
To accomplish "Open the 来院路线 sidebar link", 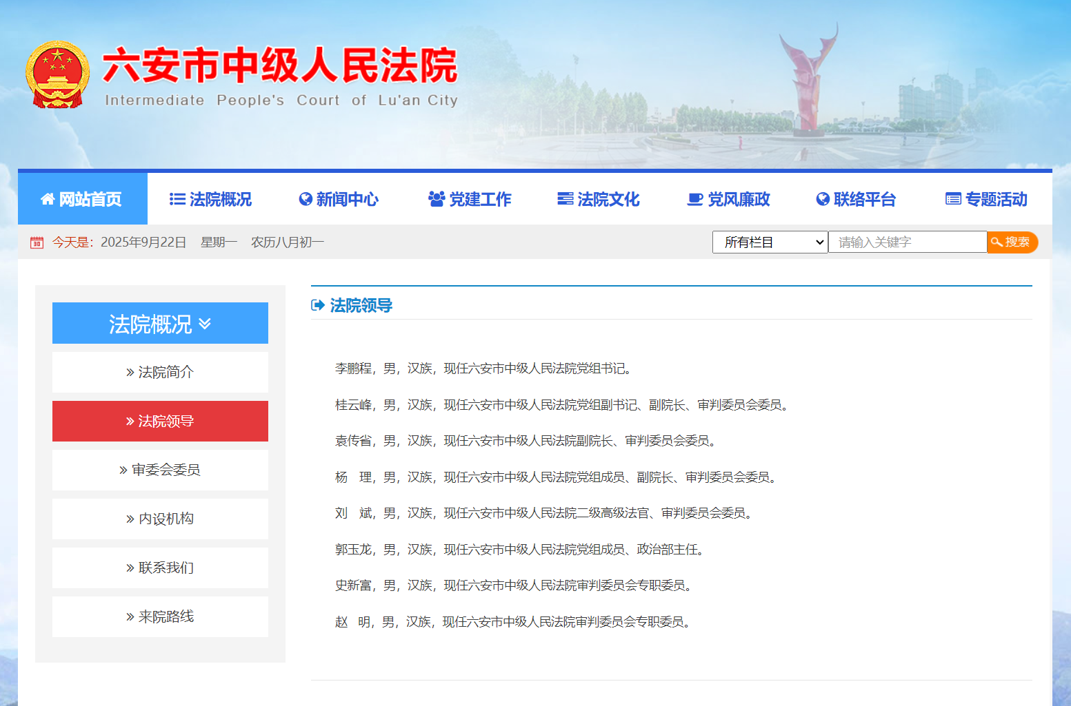I will pos(160,616).
